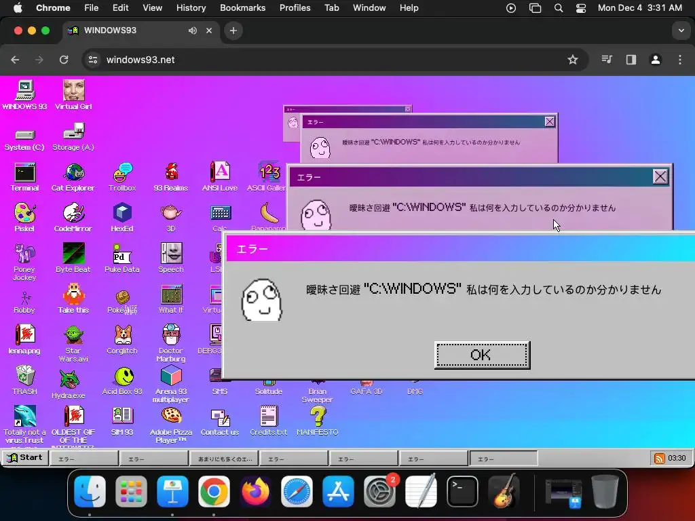Open Adobe Pizza Player
Image resolution: width=695 pixels, height=521 pixels.
coord(171,425)
